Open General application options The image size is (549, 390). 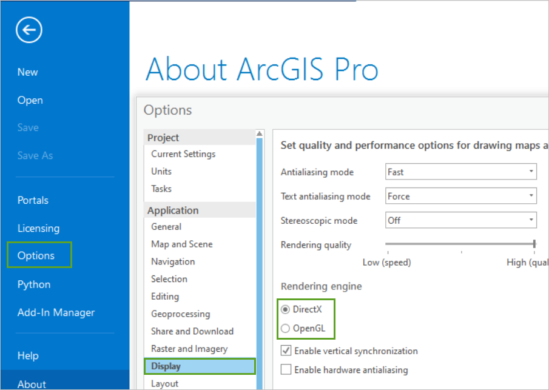(166, 226)
